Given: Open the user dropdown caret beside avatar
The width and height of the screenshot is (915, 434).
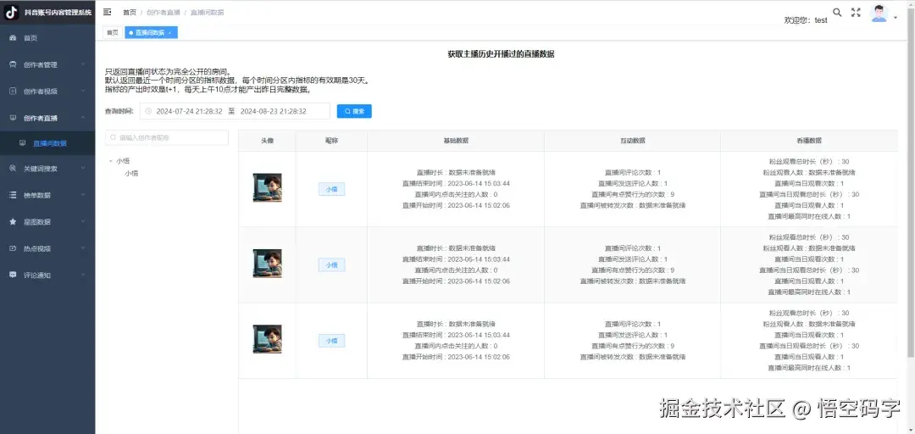Looking at the screenshot, I should (896, 18).
